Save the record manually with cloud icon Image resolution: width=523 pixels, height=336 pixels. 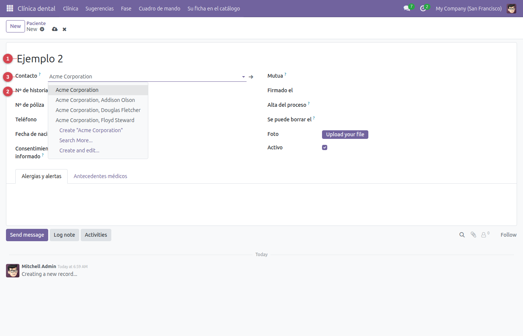(55, 29)
